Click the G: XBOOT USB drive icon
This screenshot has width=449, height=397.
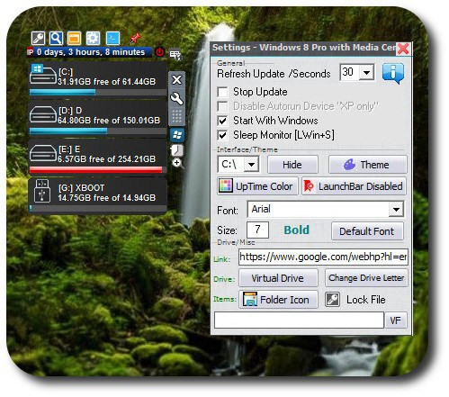point(42,191)
